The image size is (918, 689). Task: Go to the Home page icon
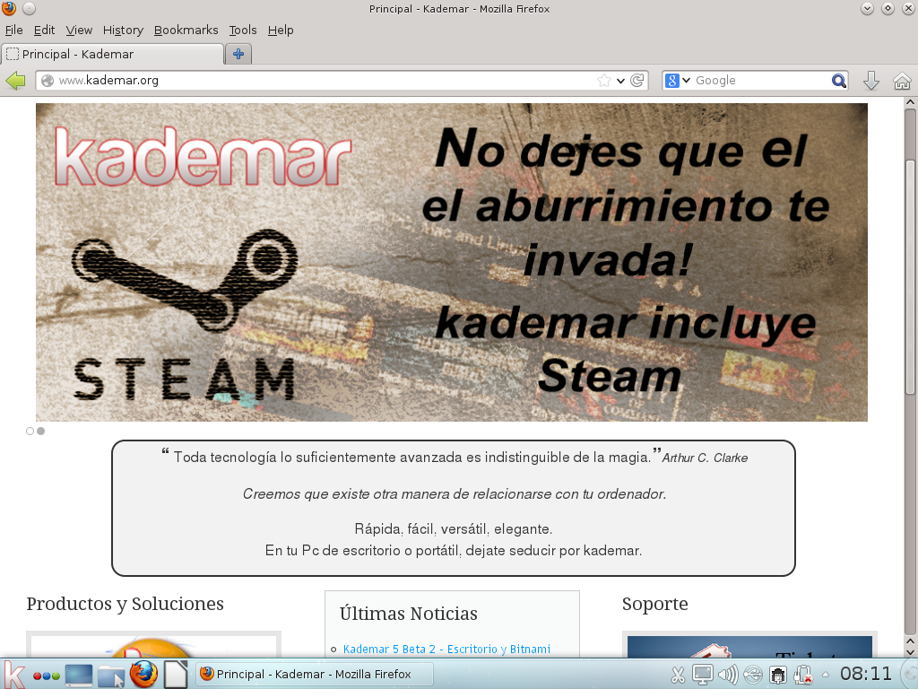coord(902,81)
